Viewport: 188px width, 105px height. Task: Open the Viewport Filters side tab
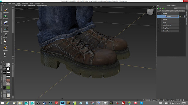point(187,22)
